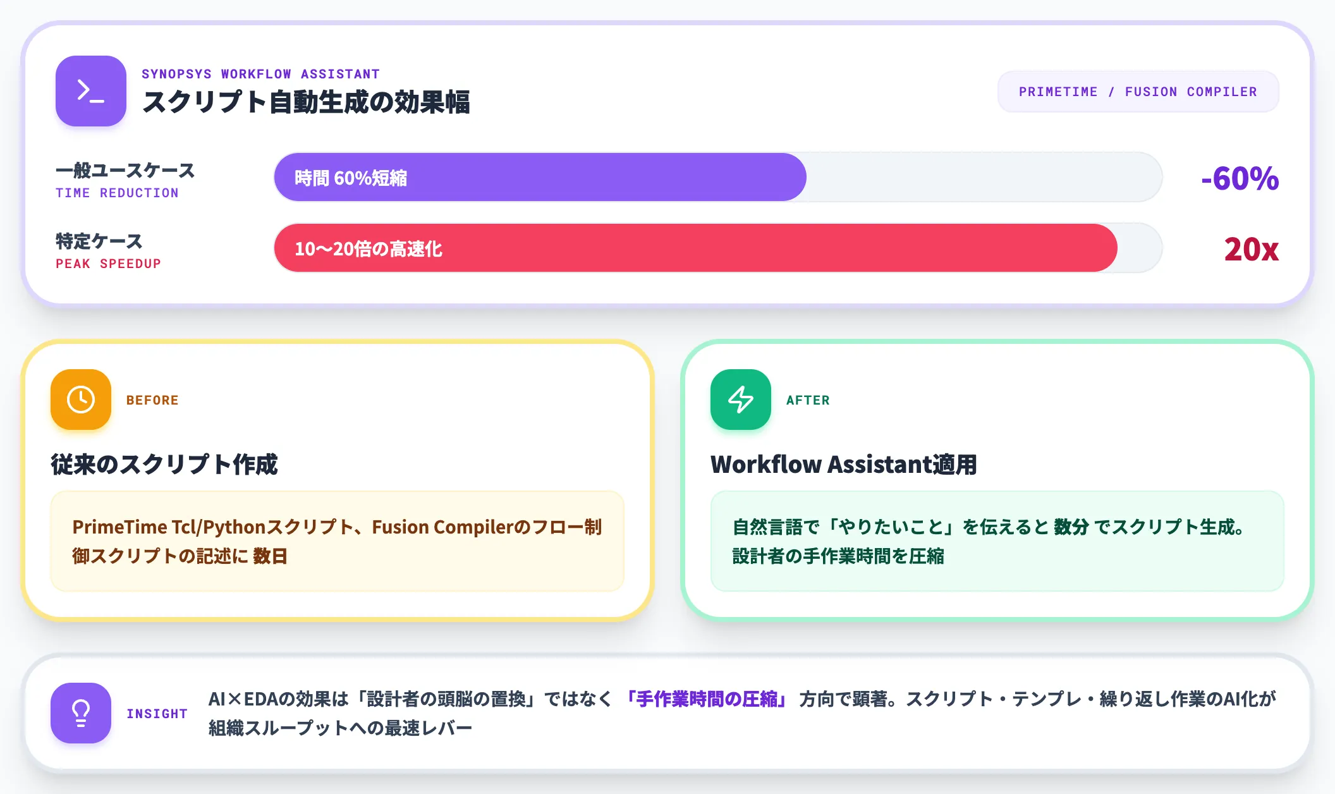Click the orange clock icon beside BEFORE

click(x=81, y=400)
